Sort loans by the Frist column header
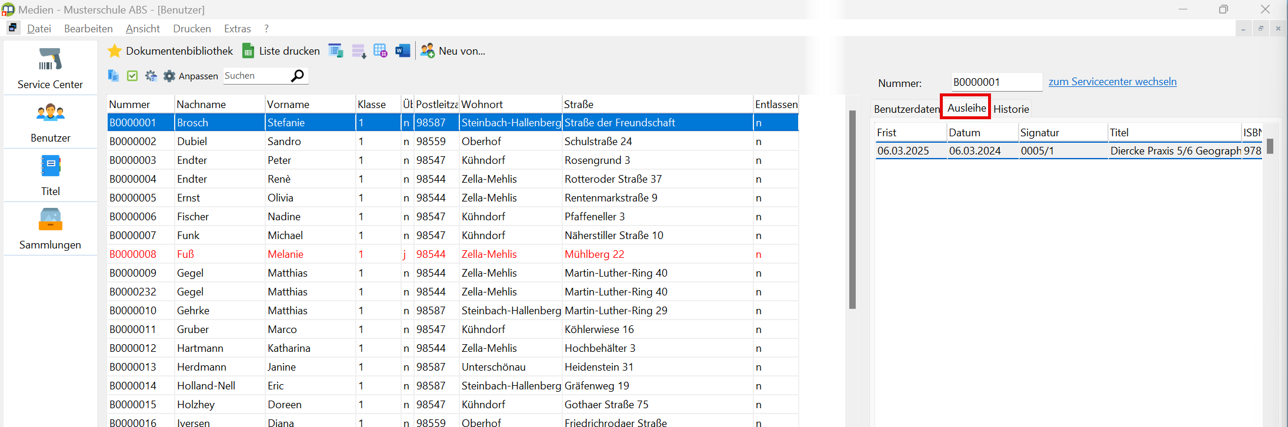This screenshot has width=1288, height=427. (911, 132)
